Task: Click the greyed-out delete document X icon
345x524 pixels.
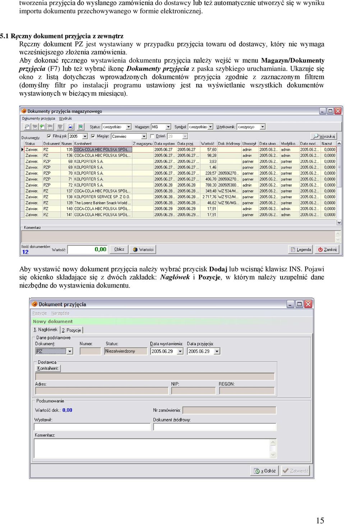Action: (50, 127)
